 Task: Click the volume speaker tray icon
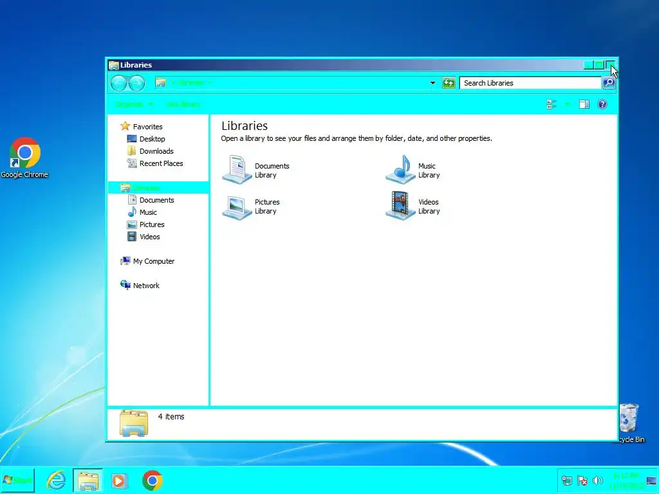(x=597, y=480)
